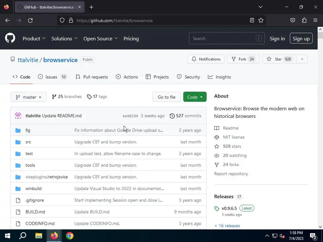Click the GitHub Octocat logo

(10, 38)
